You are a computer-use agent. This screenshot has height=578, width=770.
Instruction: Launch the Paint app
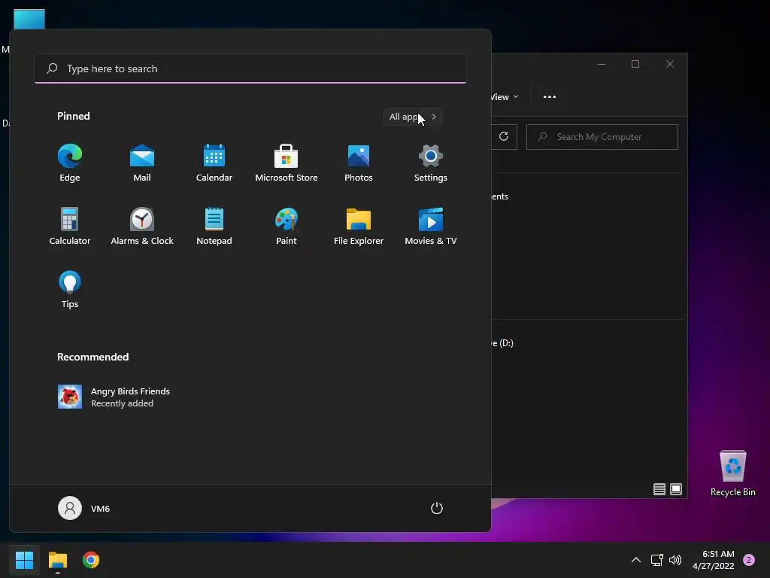pos(286,226)
